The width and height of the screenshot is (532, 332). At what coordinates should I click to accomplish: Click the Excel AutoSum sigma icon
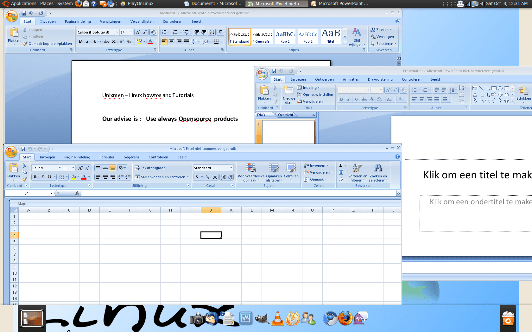341,165
